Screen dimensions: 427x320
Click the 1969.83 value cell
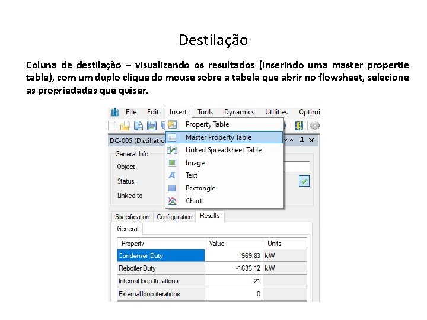click(234, 255)
